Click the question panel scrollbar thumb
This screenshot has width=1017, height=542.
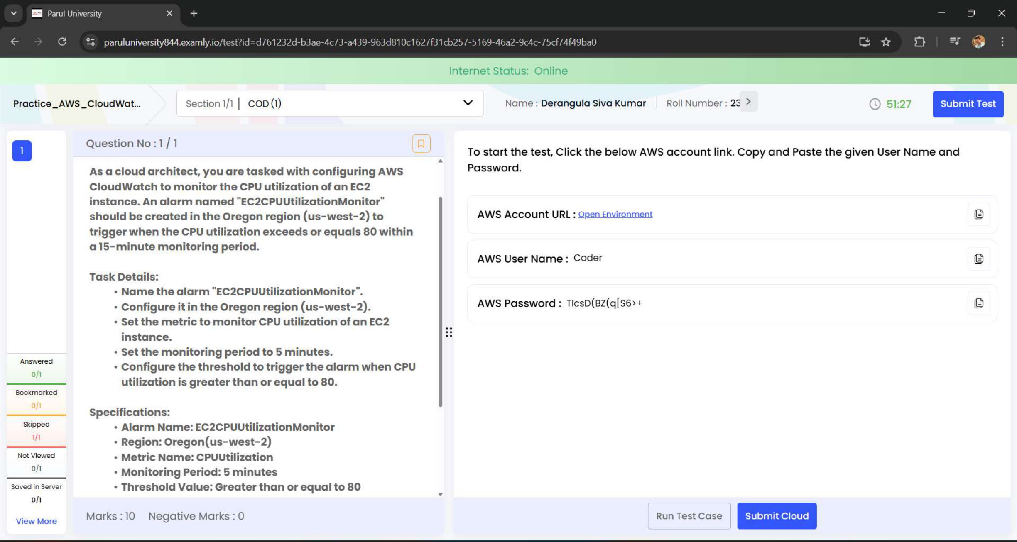click(440, 302)
